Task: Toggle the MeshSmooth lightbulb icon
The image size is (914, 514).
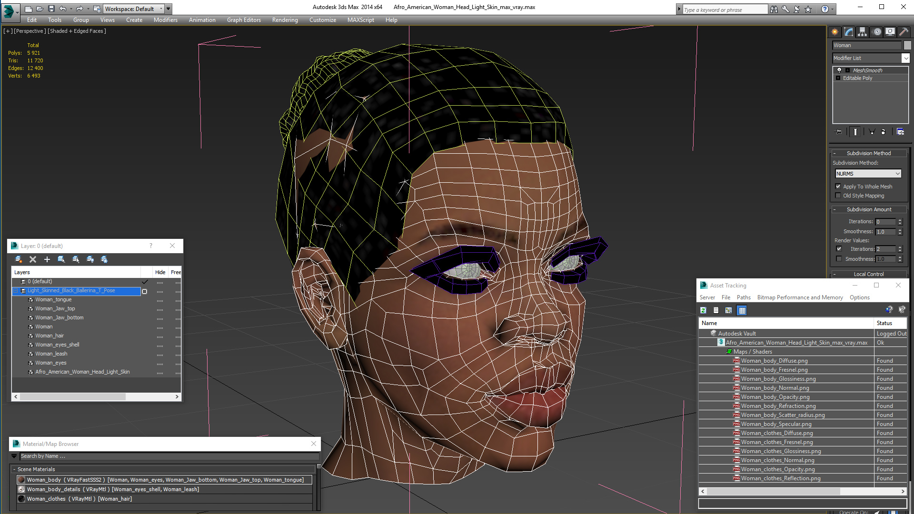Action: point(839,70)
